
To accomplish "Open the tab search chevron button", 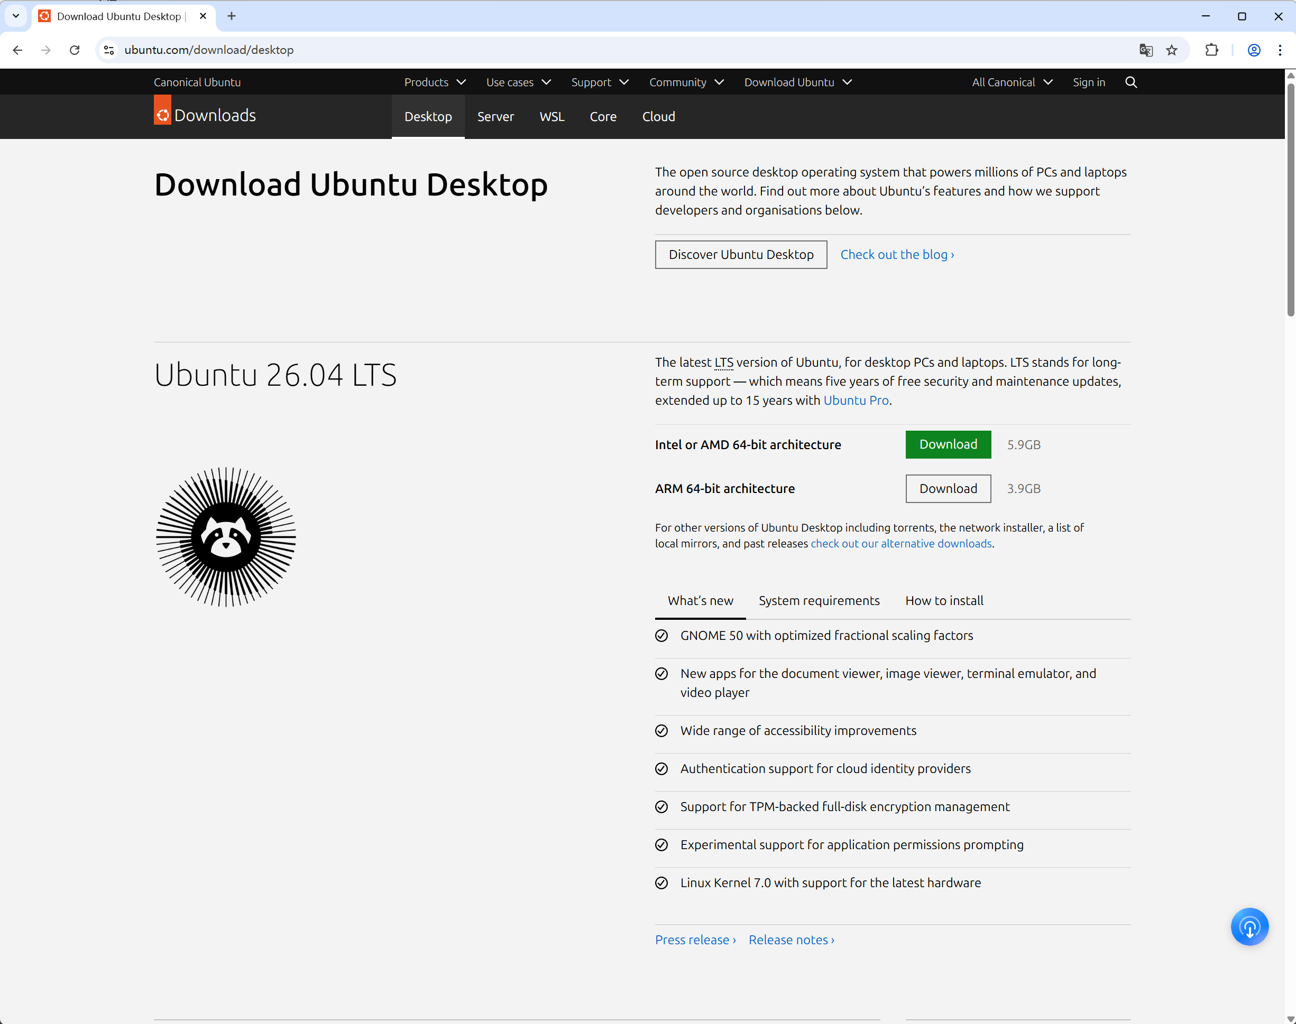I will pos(16,16).
